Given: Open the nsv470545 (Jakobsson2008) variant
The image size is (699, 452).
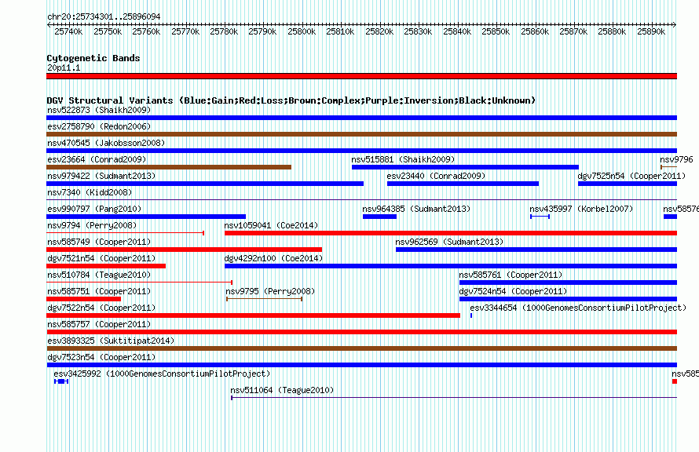Looking at the screenshot, I should [106, 143].
